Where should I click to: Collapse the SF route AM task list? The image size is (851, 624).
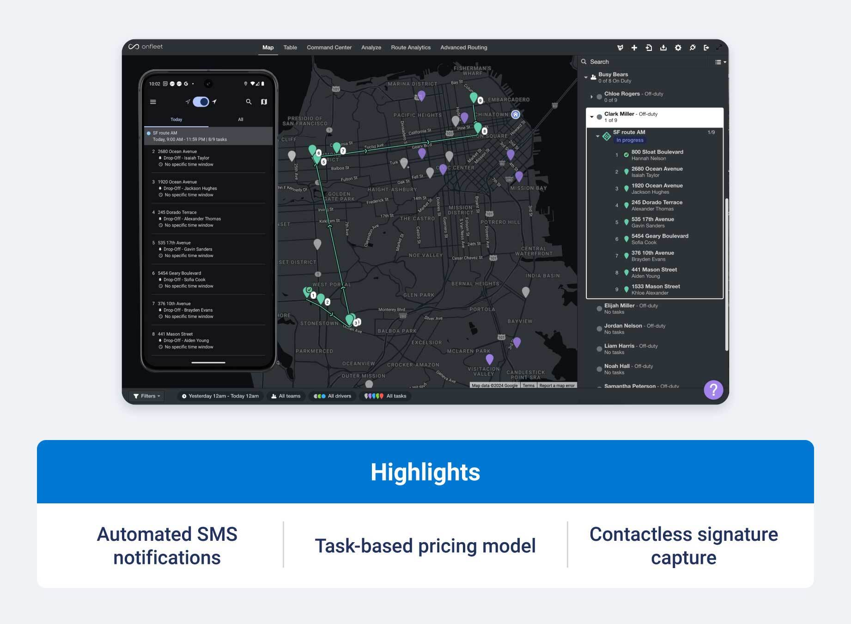click(x=597, y=136)
